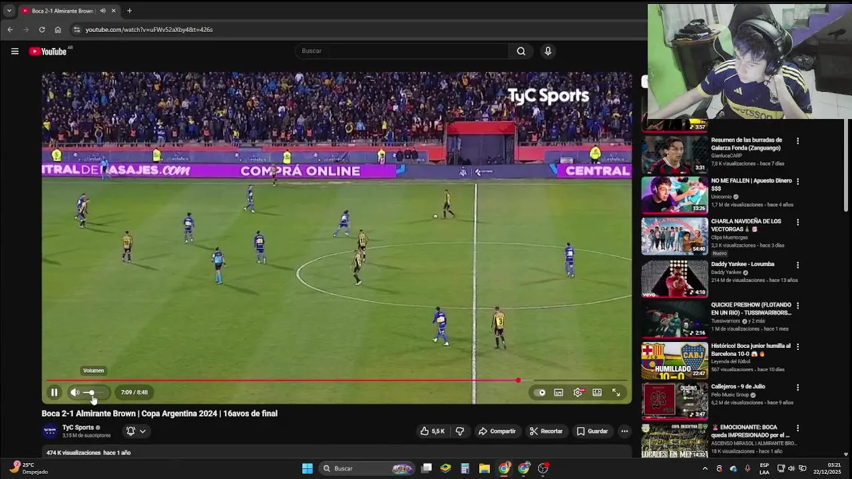Open options for Histórico Boca junior video

797,346
